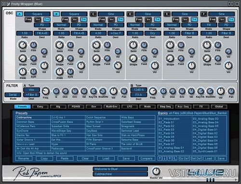Click the Filter A Freq knob
The width and height of the screenshot is (241, 184).
tap(46, 91)
